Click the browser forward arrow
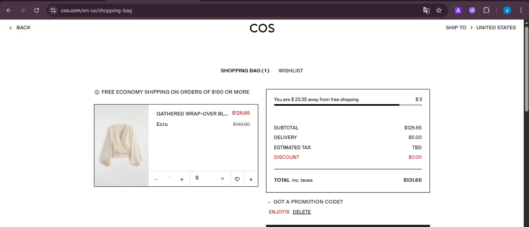This screenshot has height=227, width=529. click(23, 10)
